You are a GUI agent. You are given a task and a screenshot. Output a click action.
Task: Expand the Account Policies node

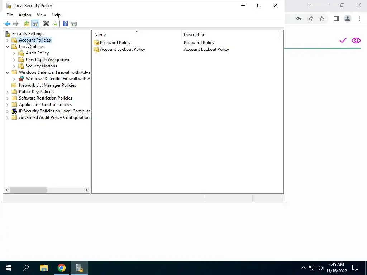[x=7, y=40]
